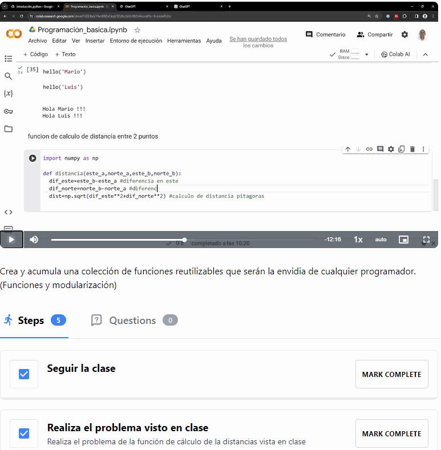The width and height of the screenshot is (441, 450).
Task: Move cell down with the arrow icon
Action: pyautogui.click(x=359, y=149)
